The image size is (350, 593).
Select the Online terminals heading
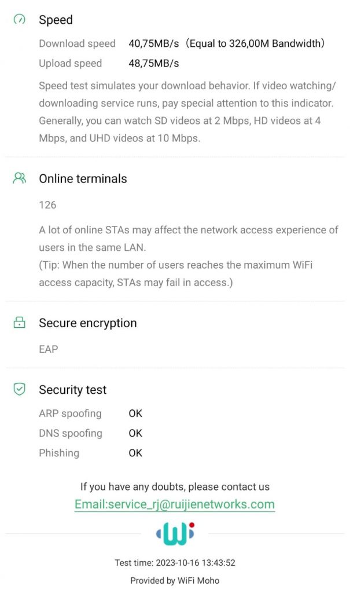tap(83, 178)
